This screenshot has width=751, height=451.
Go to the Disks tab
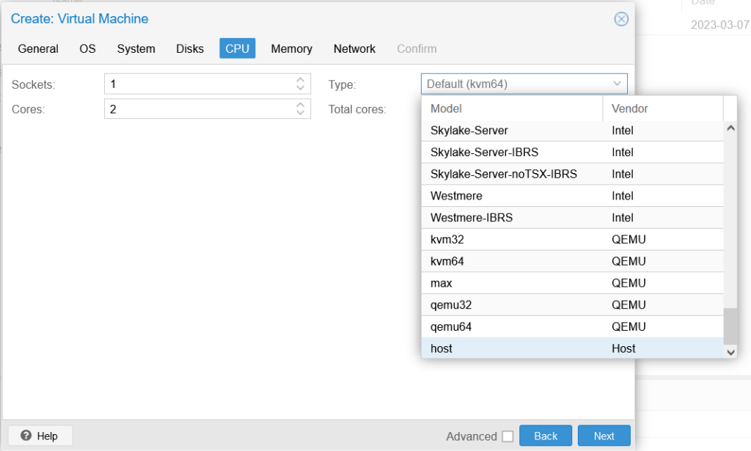pos(190,49)
